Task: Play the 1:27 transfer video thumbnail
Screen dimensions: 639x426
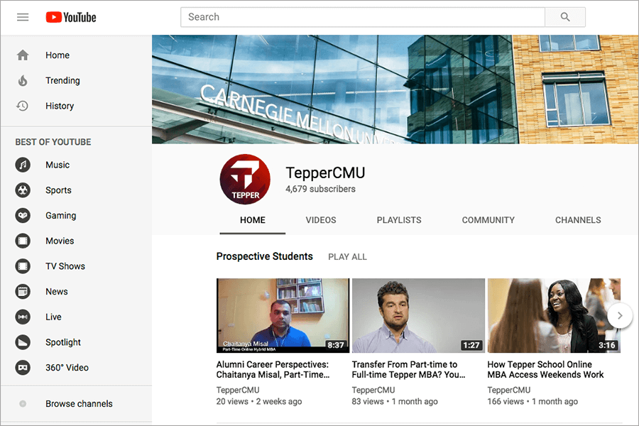Action: click(x=418, y=315)
